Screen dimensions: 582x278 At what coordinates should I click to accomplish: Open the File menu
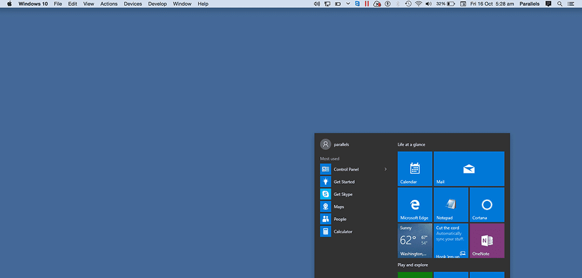pyautogui.click(x=58, y=4)
